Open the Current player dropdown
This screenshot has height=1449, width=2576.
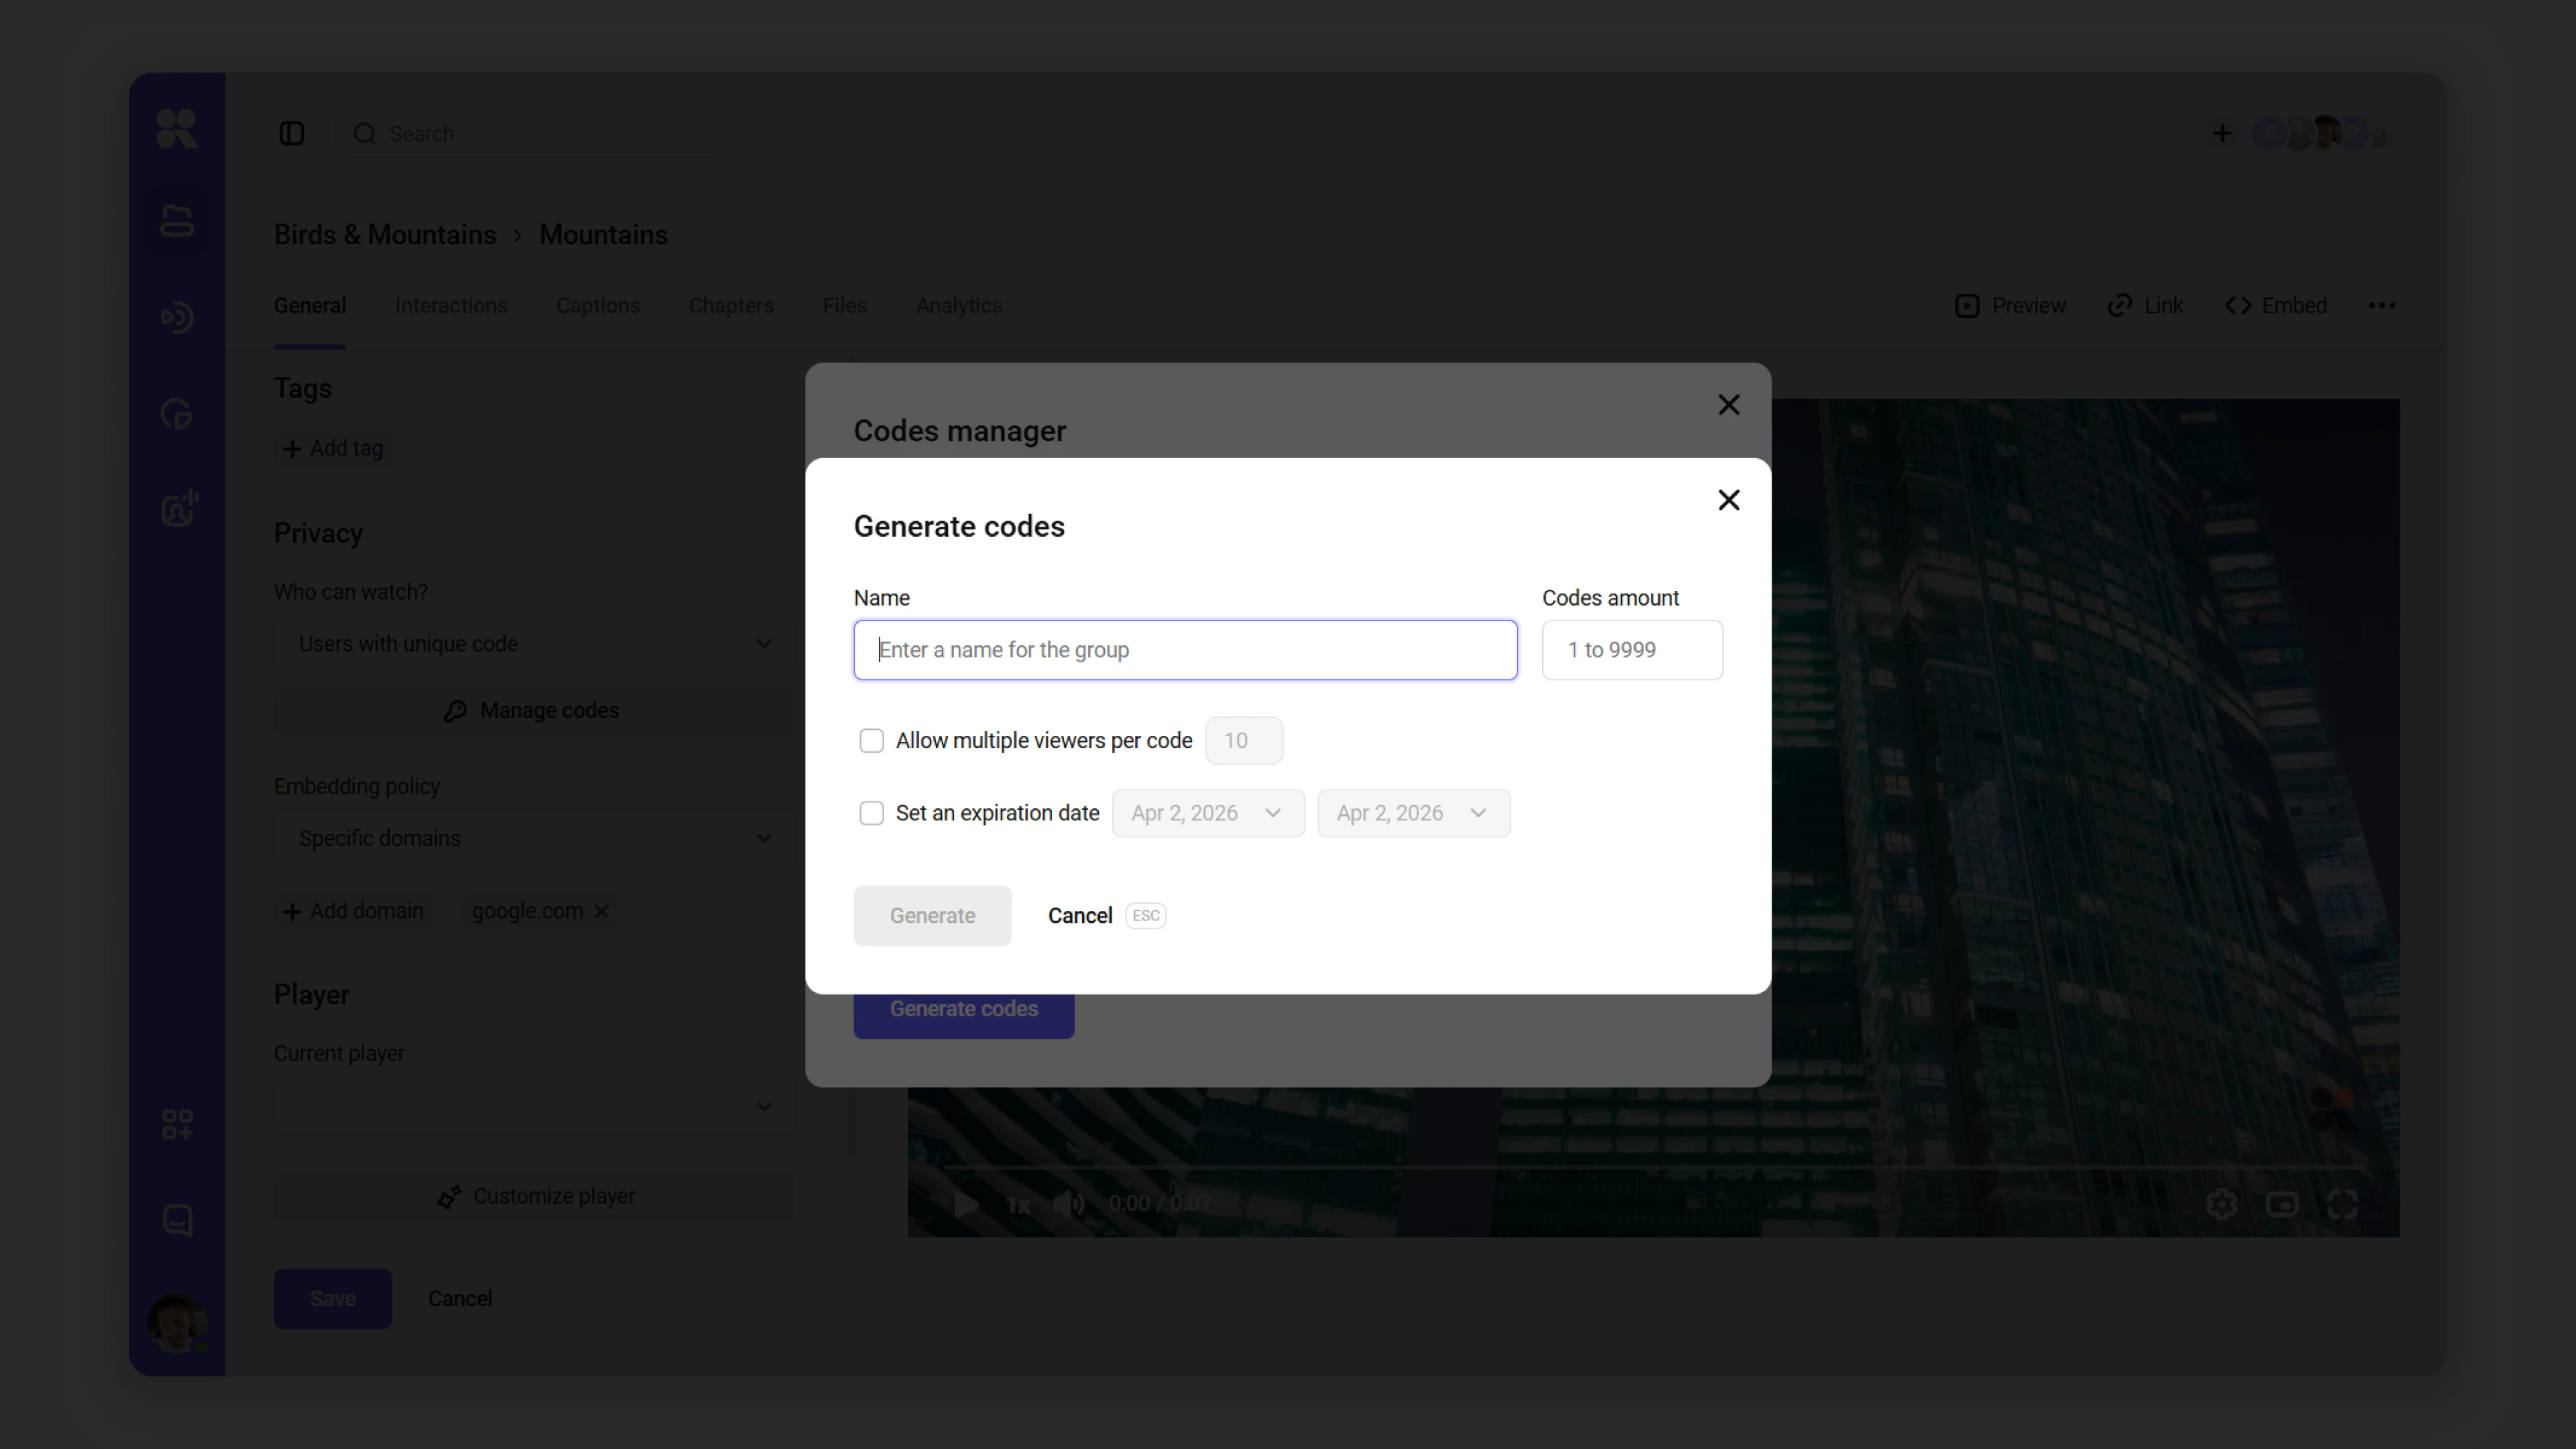pyautogui.click(x=535, y=1106)
